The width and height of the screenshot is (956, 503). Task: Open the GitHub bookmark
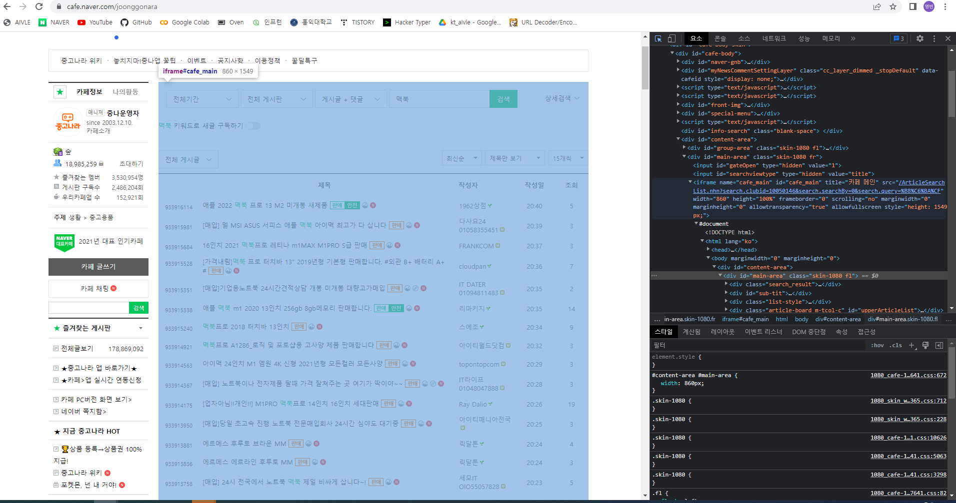(x=136, y=22)
